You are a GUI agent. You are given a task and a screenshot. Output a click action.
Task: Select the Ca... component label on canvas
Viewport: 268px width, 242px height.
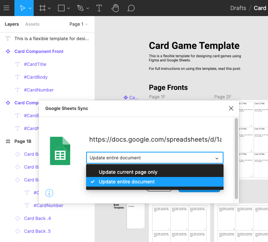(131, 98)
